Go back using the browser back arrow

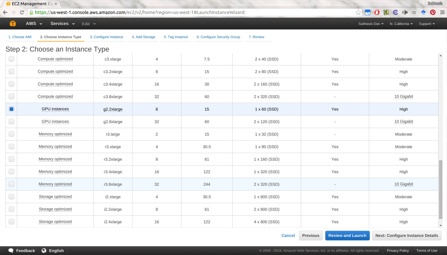5,12
